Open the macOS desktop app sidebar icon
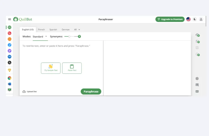 [x=9, y=90]
